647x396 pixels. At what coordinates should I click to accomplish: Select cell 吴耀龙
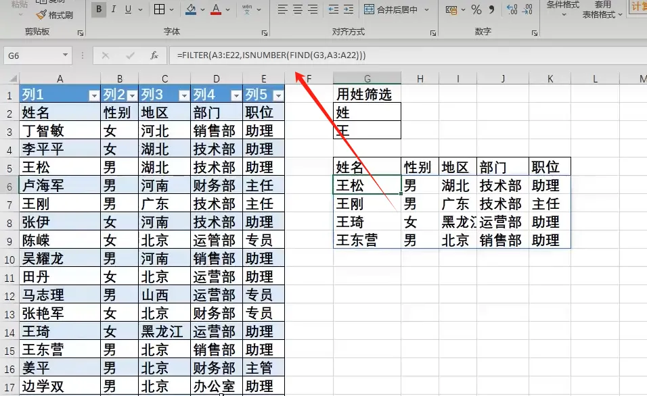60,258
